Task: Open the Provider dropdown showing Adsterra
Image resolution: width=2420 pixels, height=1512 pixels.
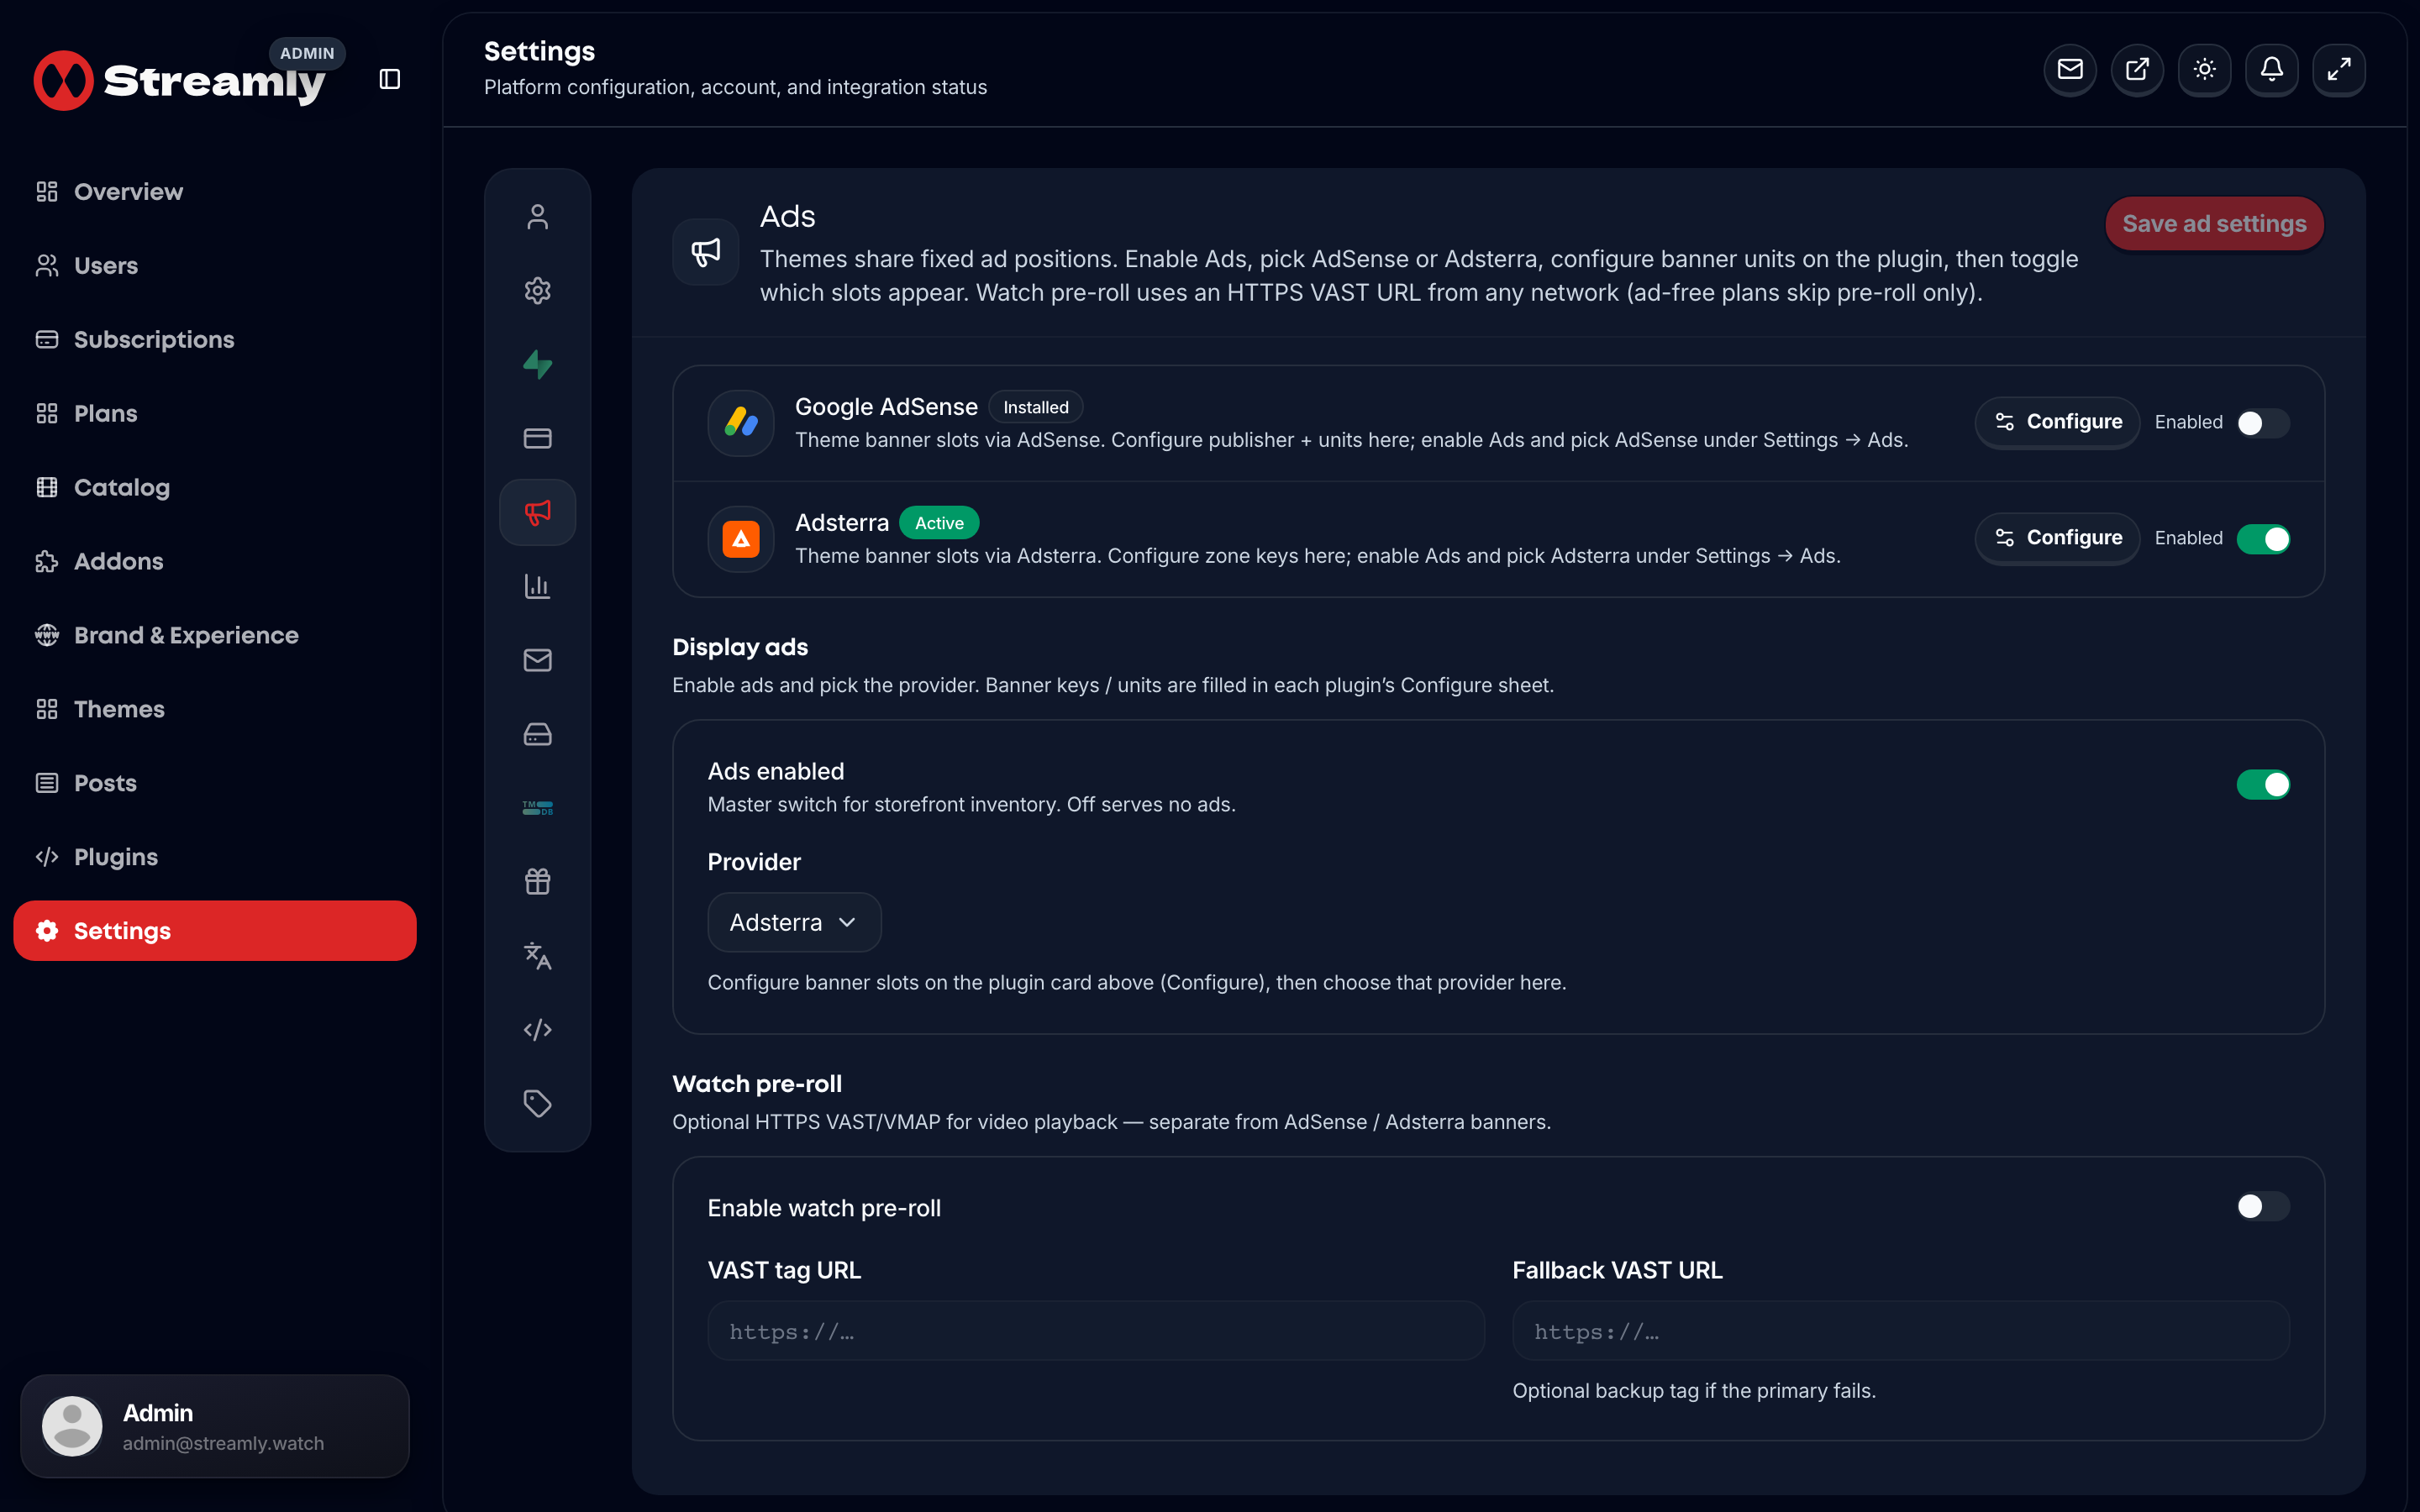Action: point(794,922)
